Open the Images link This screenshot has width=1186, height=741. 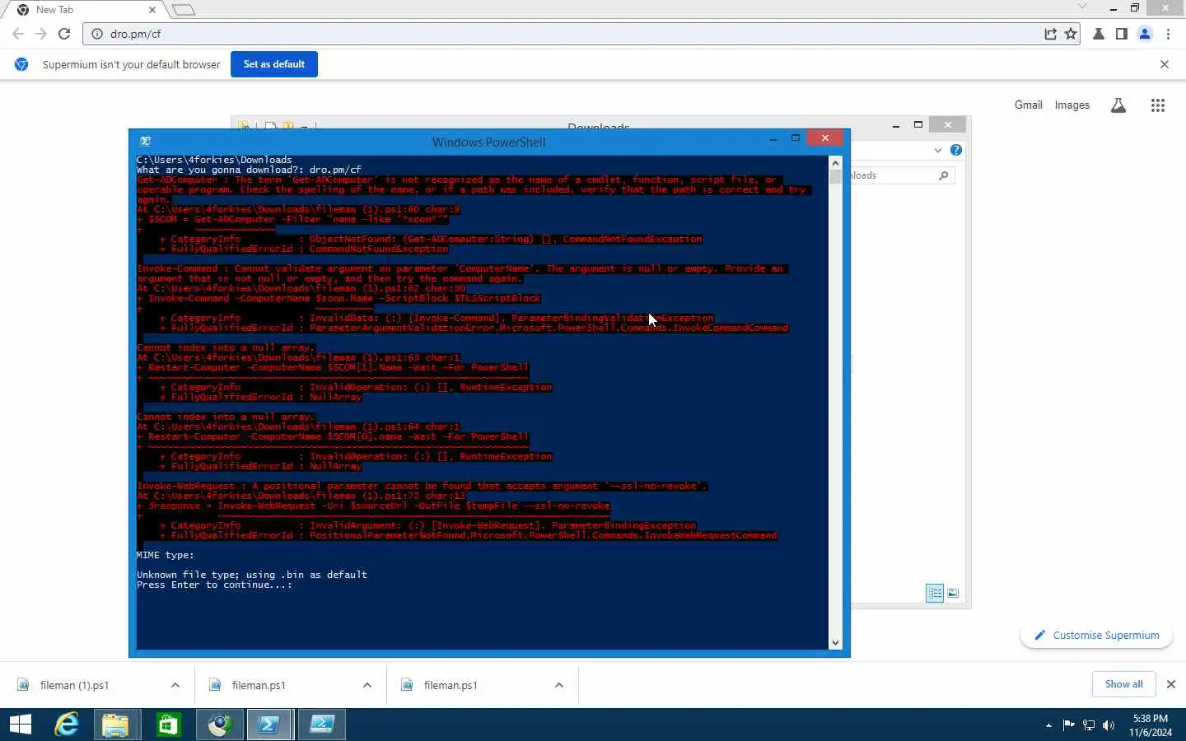click(1072, 105)
